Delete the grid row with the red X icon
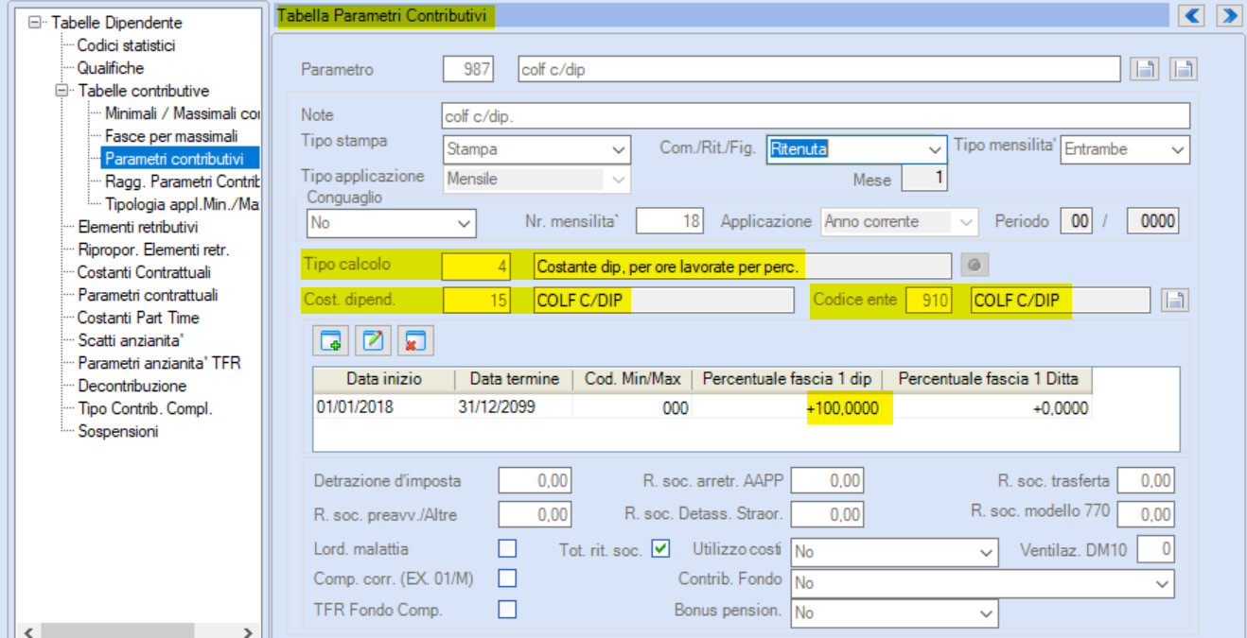 413,341
